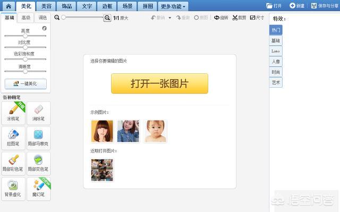Click the 对比度 contrast slider handle
The height and width of the screenshot is (212, 340).
pos(25,47)
